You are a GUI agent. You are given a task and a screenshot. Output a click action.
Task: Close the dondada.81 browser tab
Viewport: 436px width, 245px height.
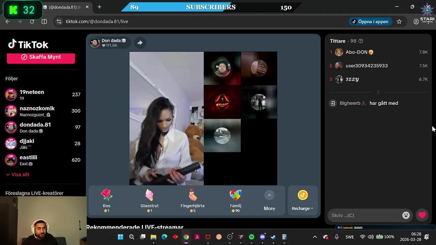87,7
